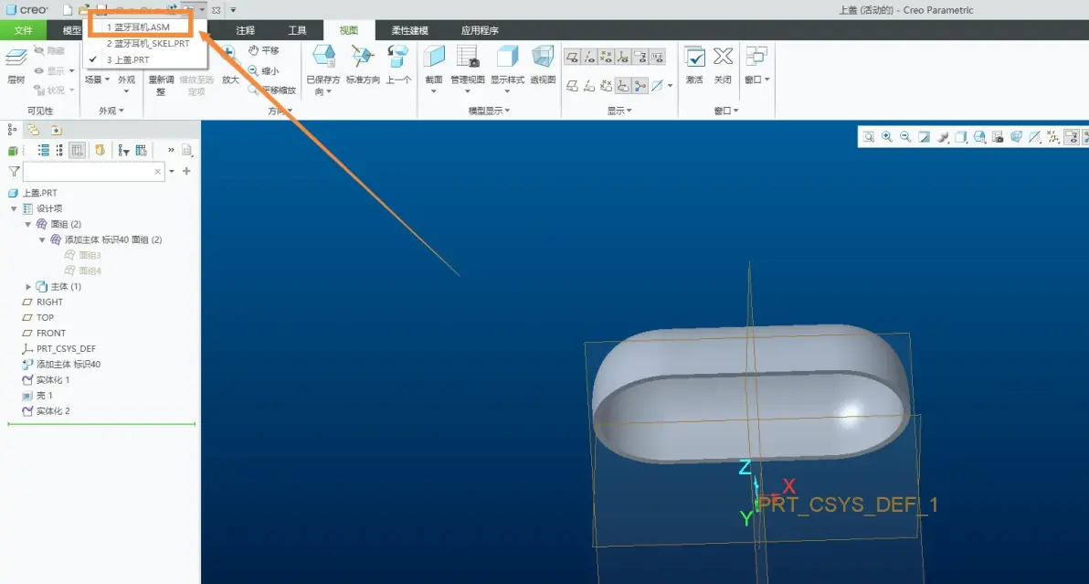The image size is (1089, 584).
Task: Toggle the plane display icon in 显示 group
Action: [572, 57]
